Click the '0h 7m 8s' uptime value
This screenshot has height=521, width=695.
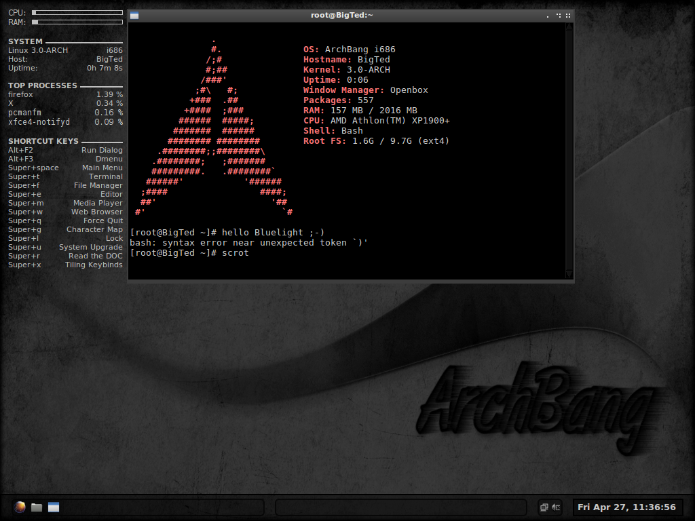point(105,69)
